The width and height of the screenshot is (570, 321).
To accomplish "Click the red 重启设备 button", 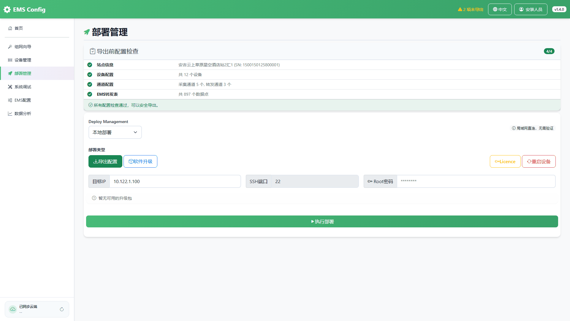I will (x=539, y=161).
